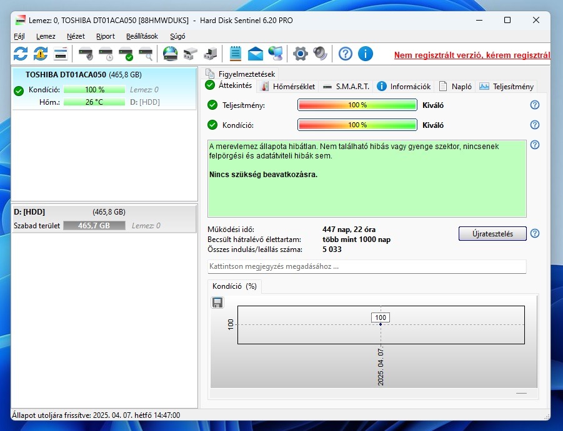
Task: Open the Lemez menu
Action: point(46,36)
